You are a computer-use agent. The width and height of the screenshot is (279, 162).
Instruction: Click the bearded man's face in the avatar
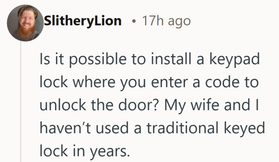[x=27, y=20]
